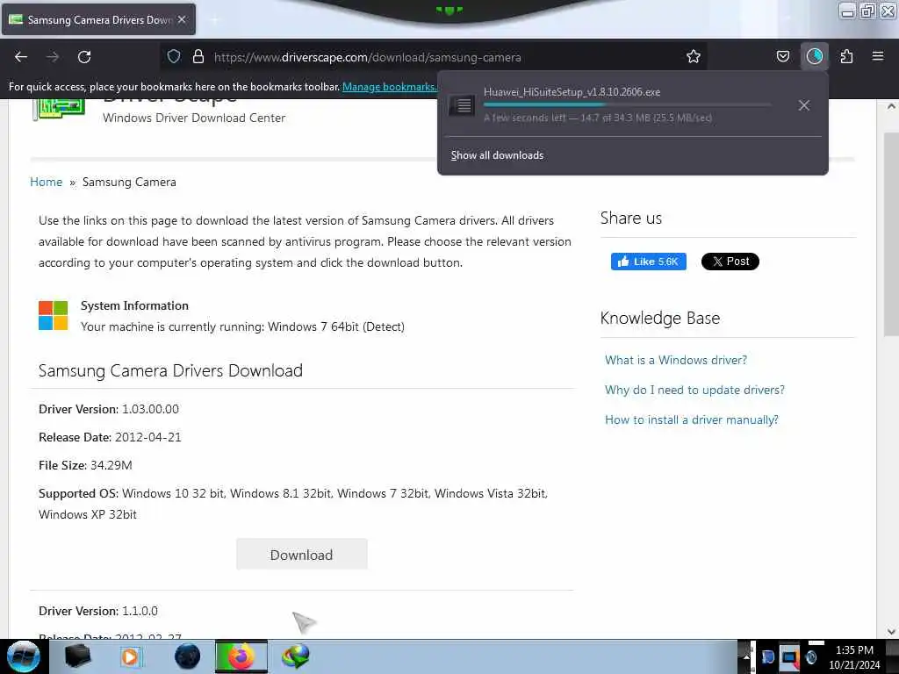
Task: Click the address bar URL
Action: click(367, 57)
